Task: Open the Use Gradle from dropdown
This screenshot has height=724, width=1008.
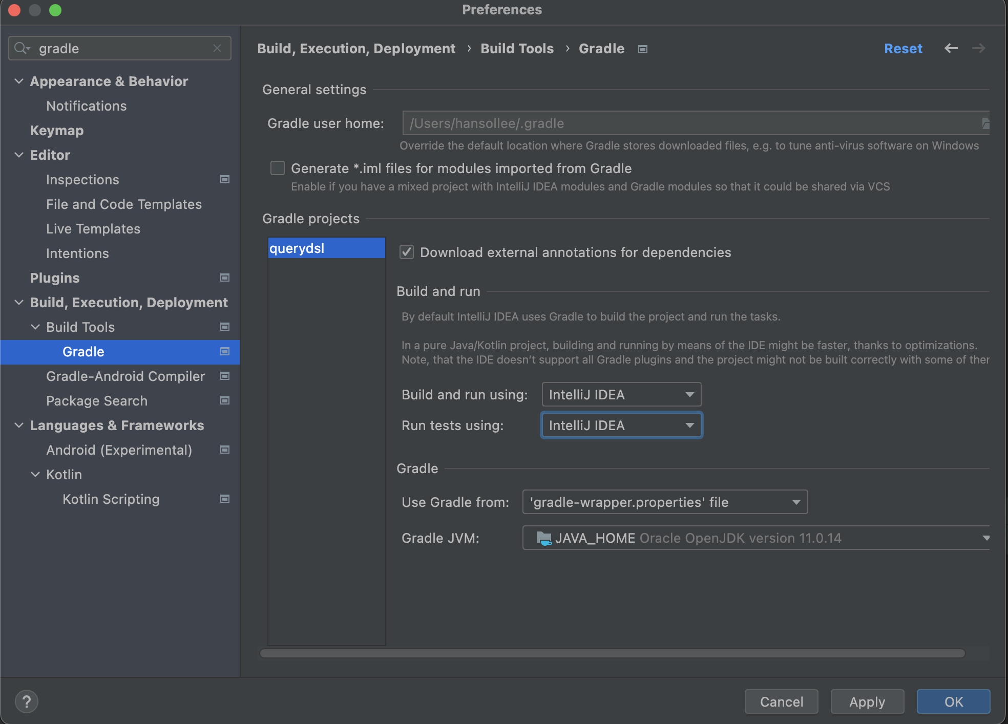Action: coord(664,502)
